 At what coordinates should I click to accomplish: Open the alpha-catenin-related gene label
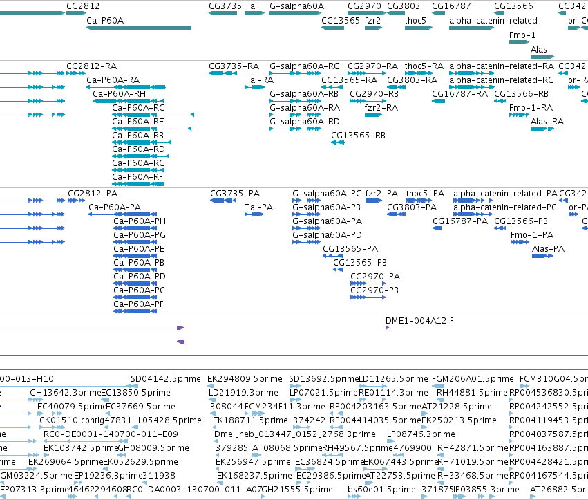[x=493, y=21]
